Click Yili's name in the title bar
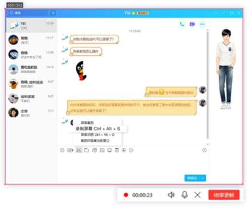Viewport: 247px width, 208px height. click(x=127, y=13)
